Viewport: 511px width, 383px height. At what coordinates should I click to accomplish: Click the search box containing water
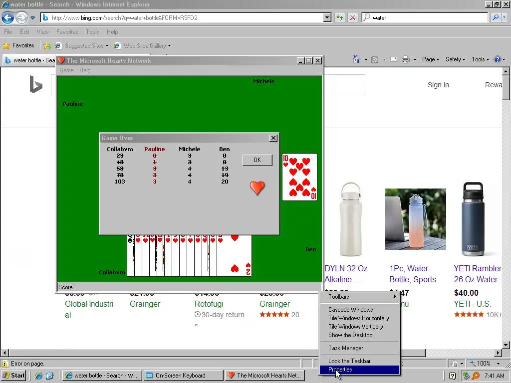(x=425, y=17)
